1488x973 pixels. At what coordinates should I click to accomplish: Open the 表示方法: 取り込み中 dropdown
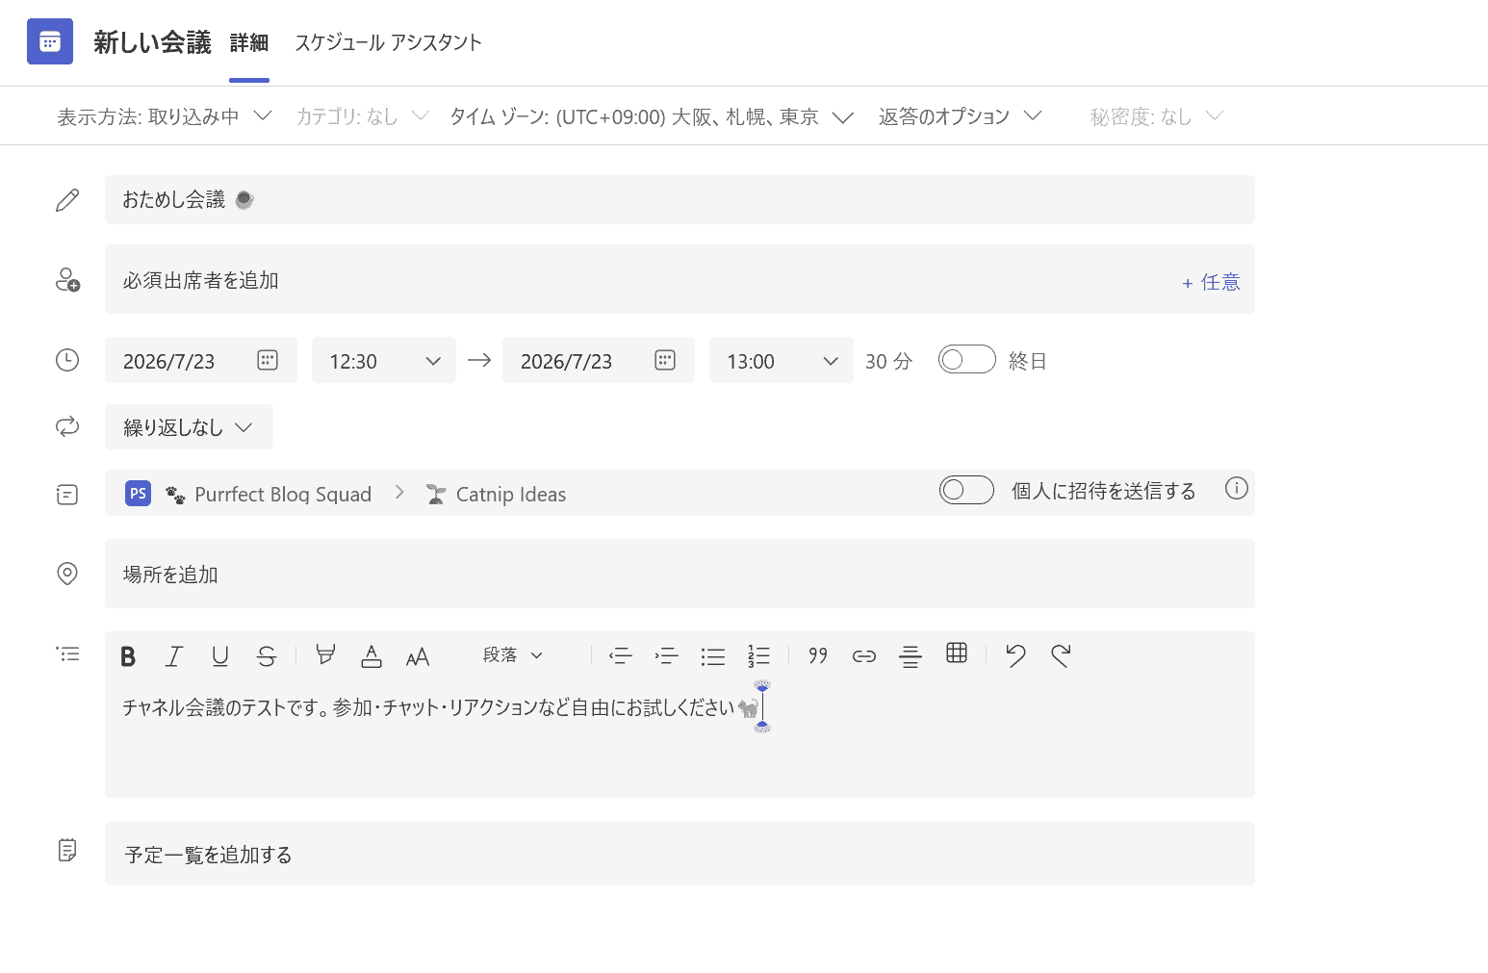tap(165, 116)
